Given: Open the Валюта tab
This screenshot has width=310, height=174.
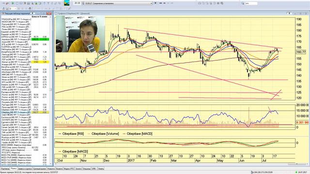Looking at the screenshot, I should 59,169.
